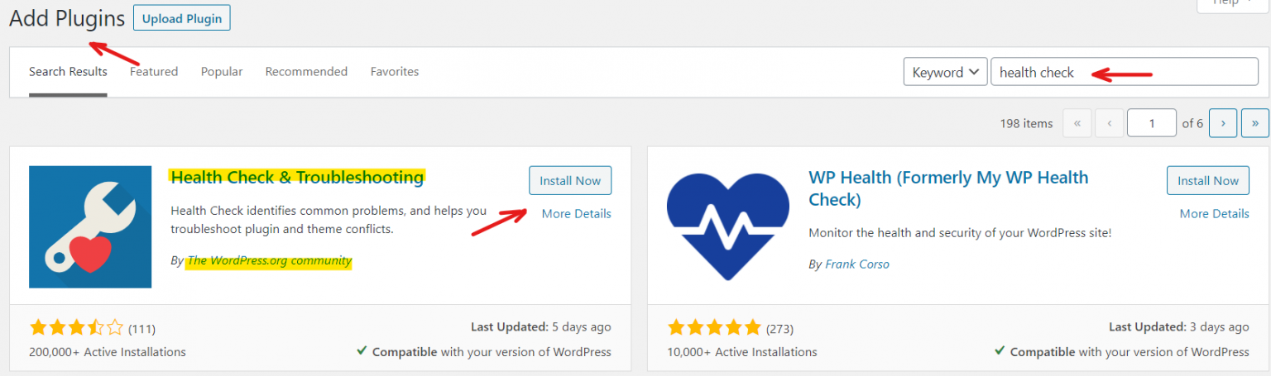Switch to the Featured tab
The width and height of the screenshot is (1271, 376).
[x=154, y=72]
